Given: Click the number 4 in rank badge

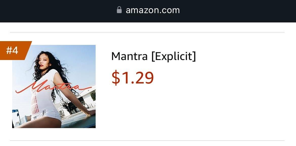Looking at the screenshot, I should [x=15, y=50].
